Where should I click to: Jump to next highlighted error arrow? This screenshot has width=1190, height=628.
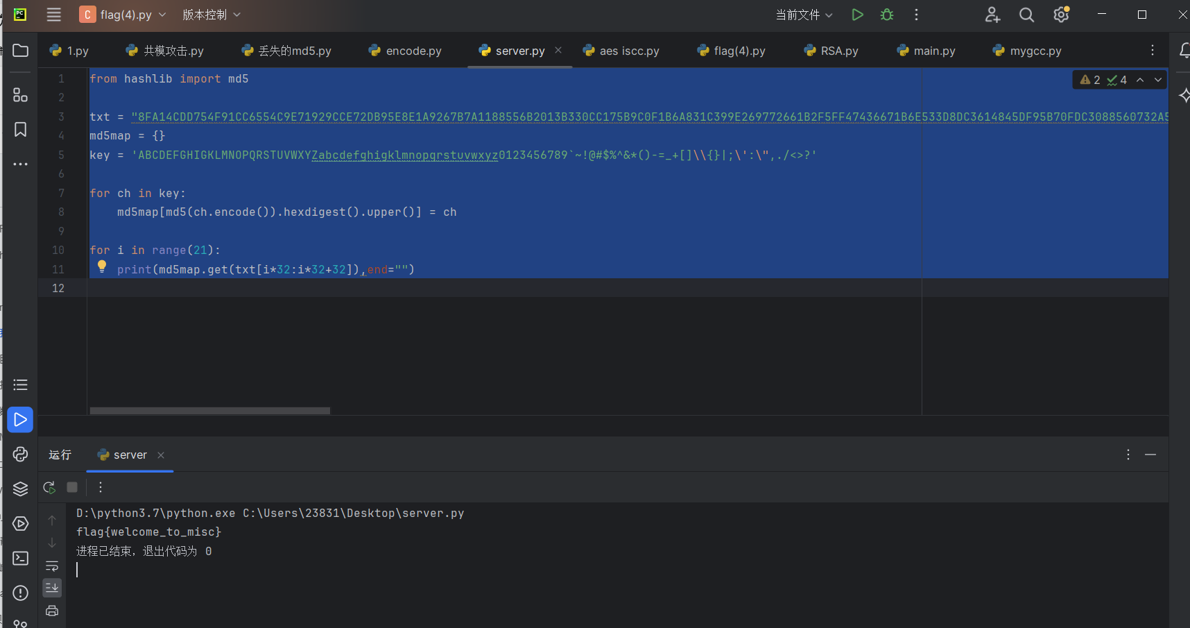click(1157, 80)
